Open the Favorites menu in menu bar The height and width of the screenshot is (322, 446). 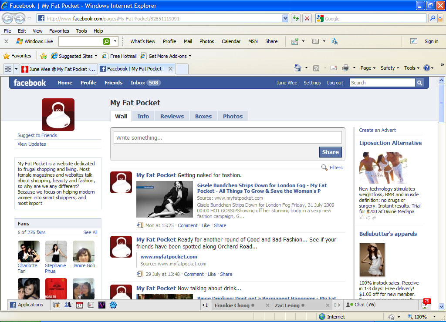click(59, 31)
